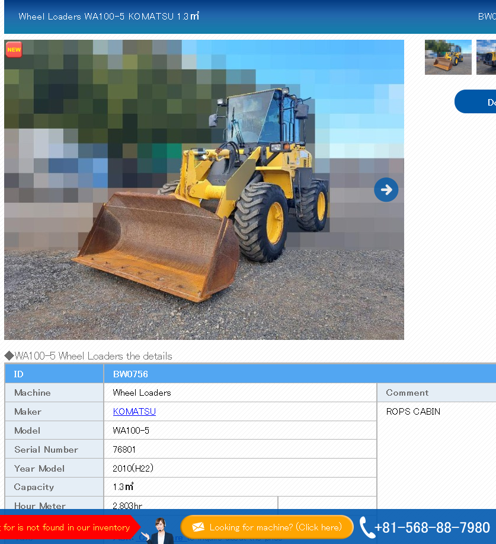Click the blue rounded button at right edge
Image resolution: width=496 pixels, height=544 pixels.
pyautogui.click(x=475, y=101)
